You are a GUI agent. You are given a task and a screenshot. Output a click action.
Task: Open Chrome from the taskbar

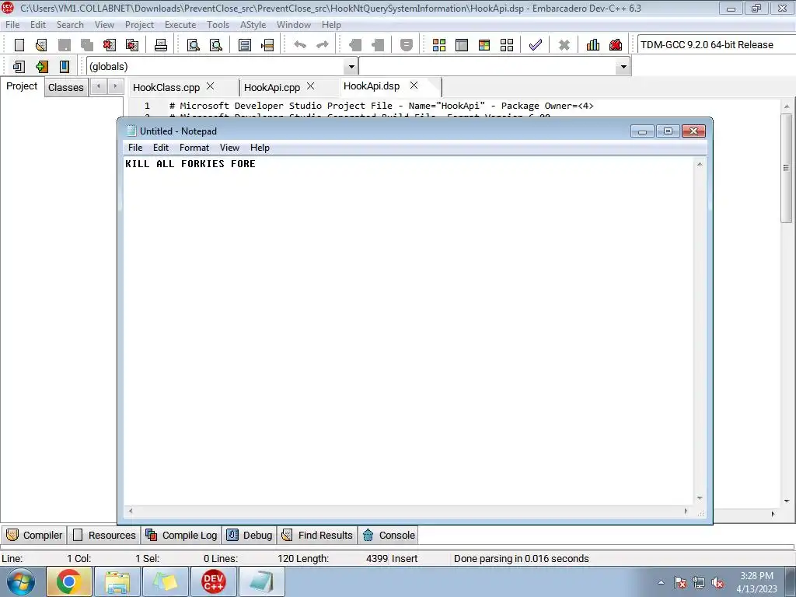(x=69, y=581)
